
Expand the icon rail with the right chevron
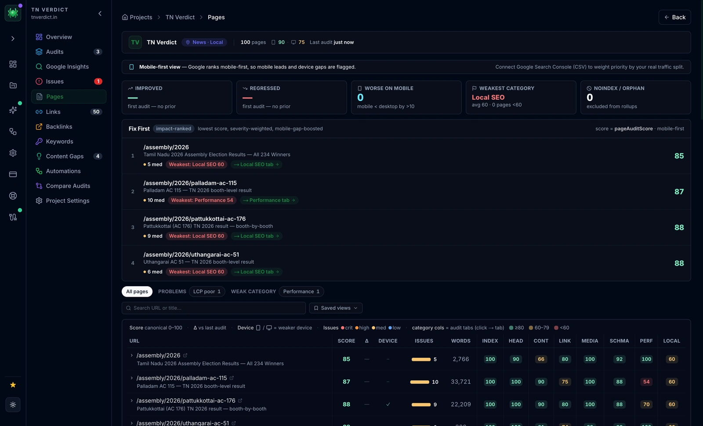tap(13, 39)
